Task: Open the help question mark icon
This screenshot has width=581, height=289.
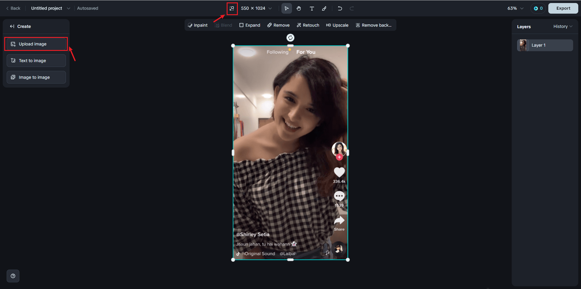Action: click(x=13, y=276)
